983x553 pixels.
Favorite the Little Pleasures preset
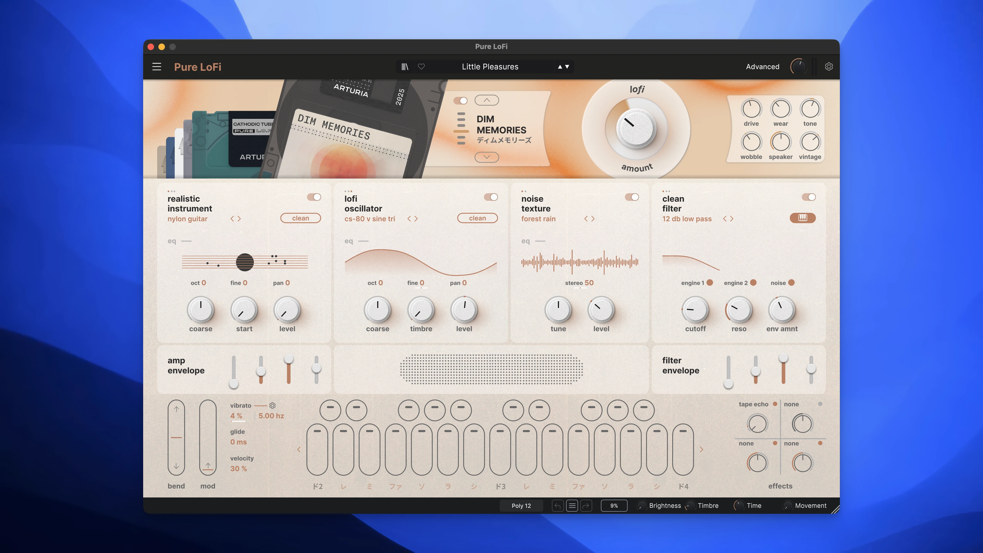pyautogui.click(x=421, y=66)
